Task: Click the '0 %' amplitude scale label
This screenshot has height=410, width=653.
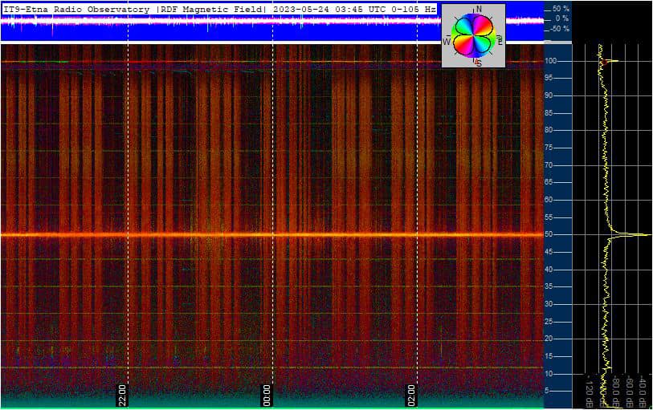Action: 562,18
